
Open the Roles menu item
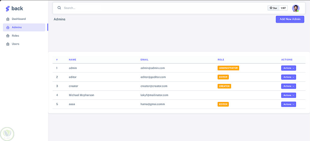pos(15,36)
